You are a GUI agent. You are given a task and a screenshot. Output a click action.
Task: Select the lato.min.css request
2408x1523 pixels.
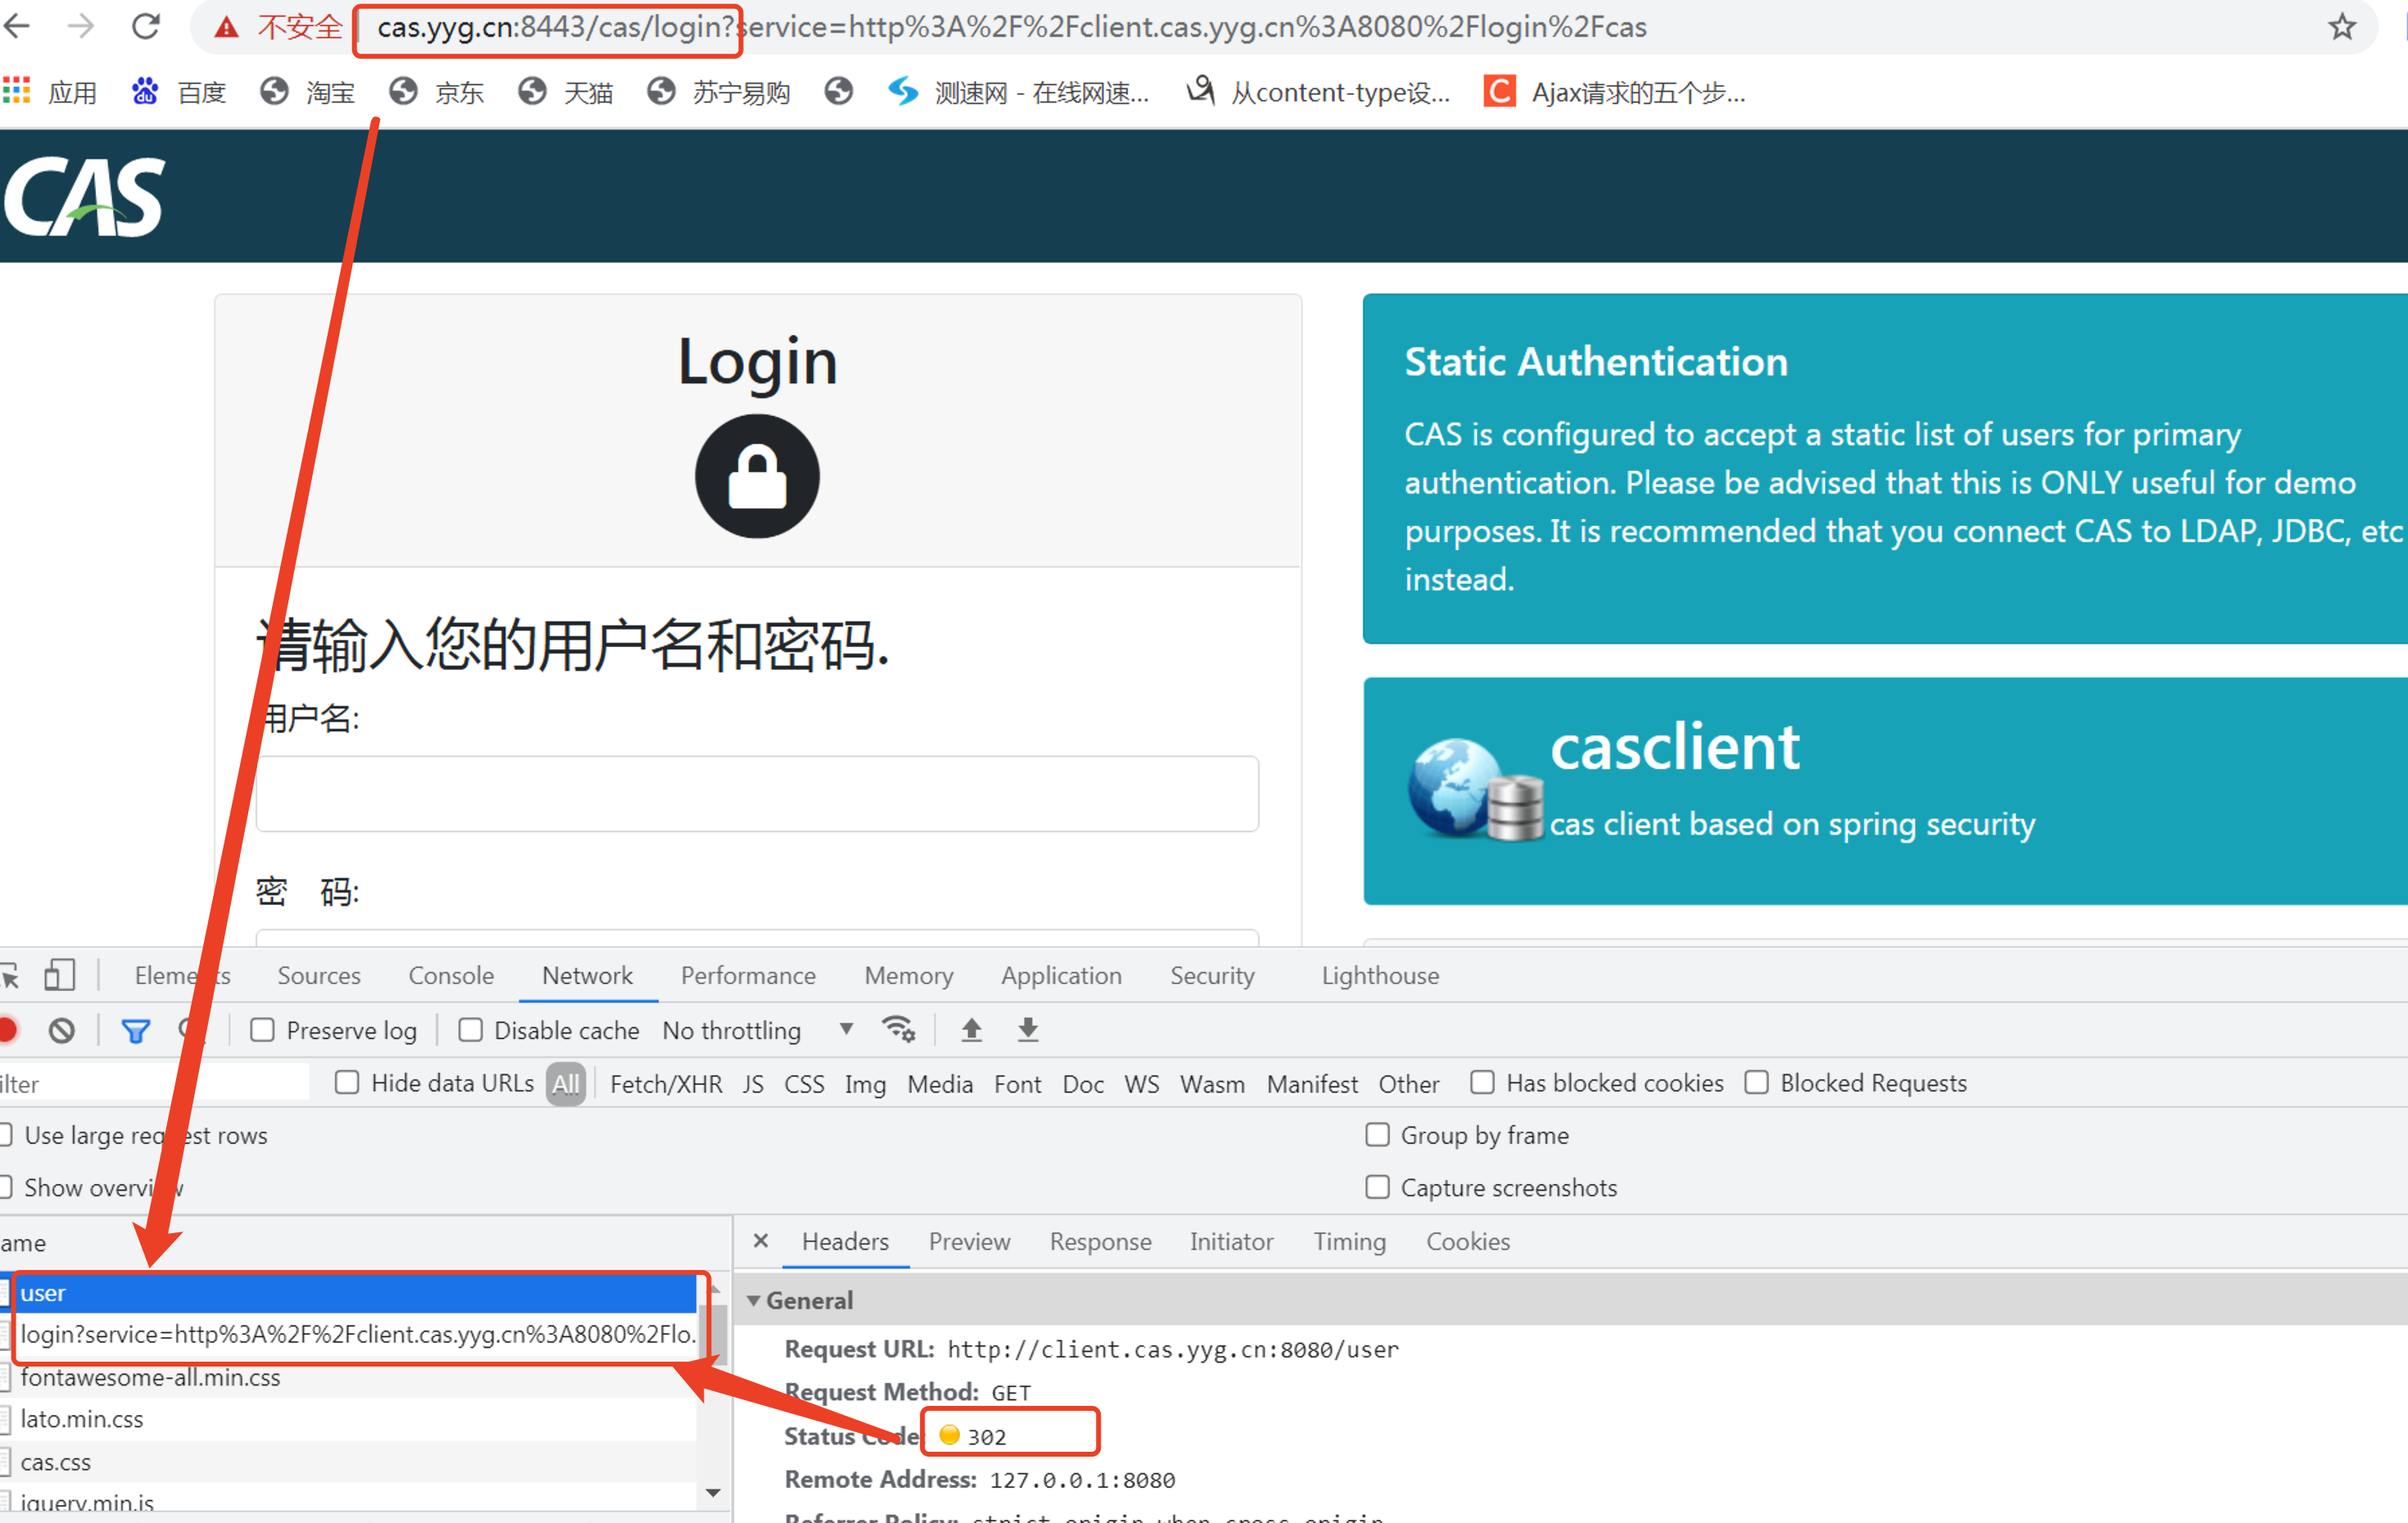click(x=350, y=1418)
